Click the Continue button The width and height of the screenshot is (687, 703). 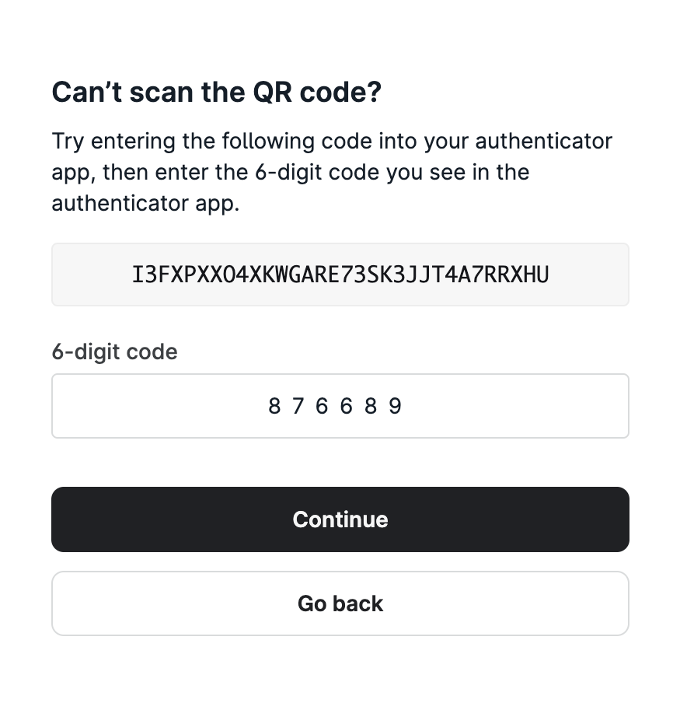tap(340, 519)
